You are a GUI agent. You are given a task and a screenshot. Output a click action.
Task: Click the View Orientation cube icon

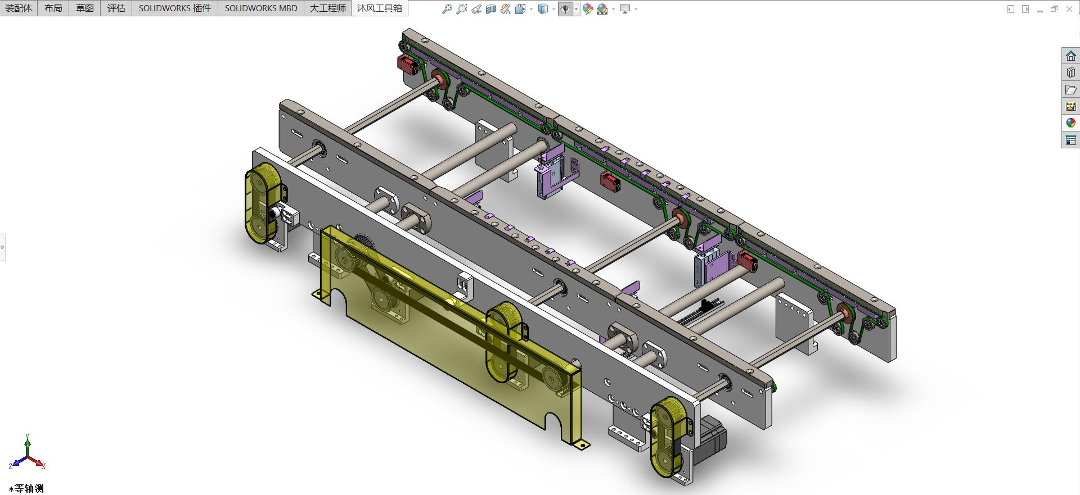click(520, 9)
